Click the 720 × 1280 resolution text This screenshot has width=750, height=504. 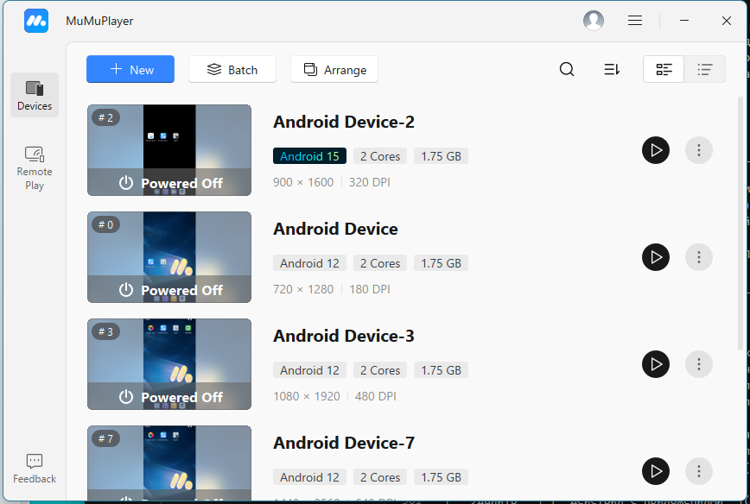pos(303,289)
